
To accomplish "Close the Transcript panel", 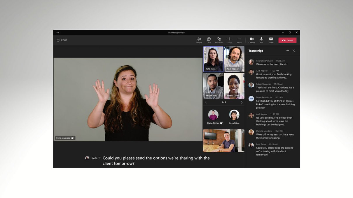I will [x=294, y=51].
